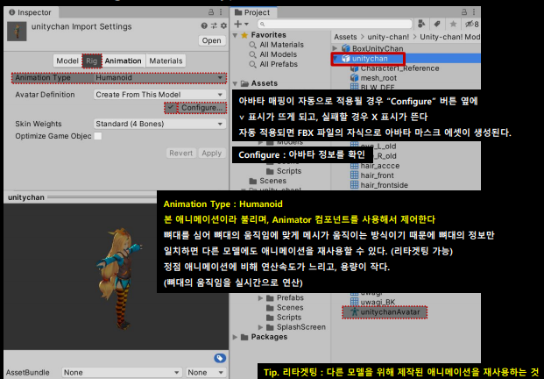
Task: Click the unity-chan! breadcrumb link
Action: point(388,37)
